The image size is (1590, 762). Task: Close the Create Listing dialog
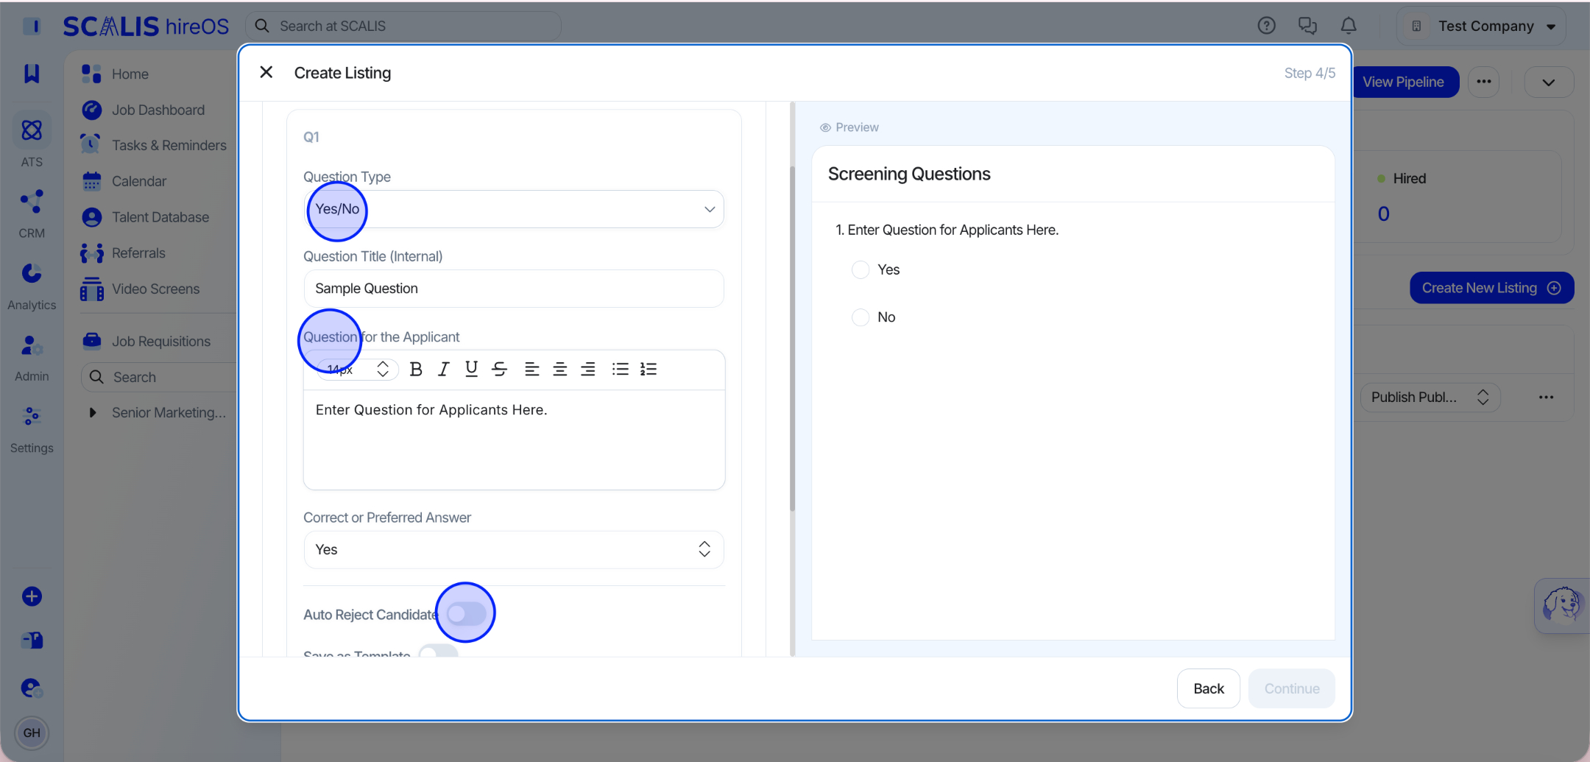tap(266, 72)
